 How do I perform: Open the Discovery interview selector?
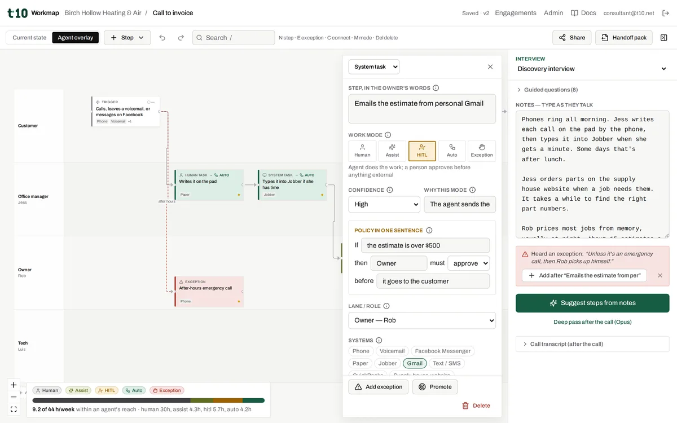[x=592, y=69]
